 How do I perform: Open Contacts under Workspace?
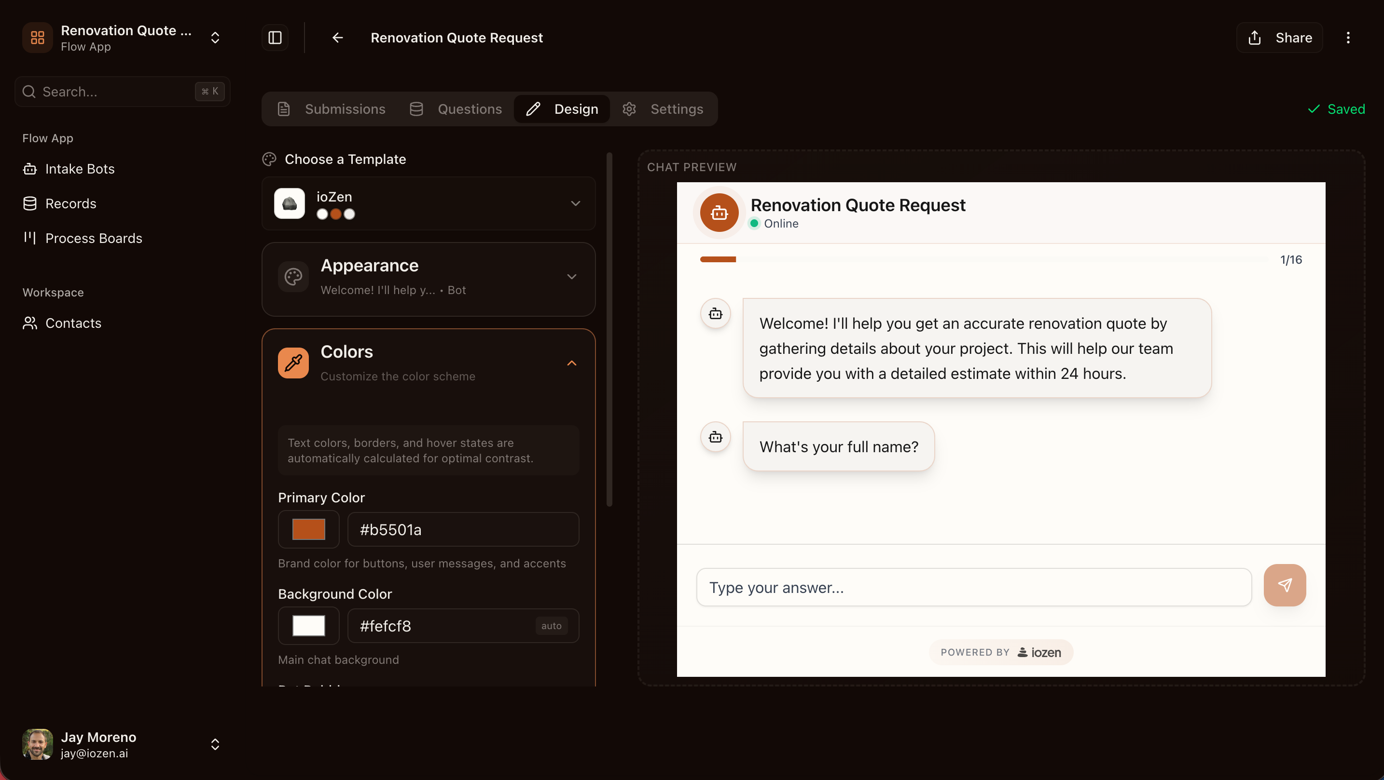[73, 323]
